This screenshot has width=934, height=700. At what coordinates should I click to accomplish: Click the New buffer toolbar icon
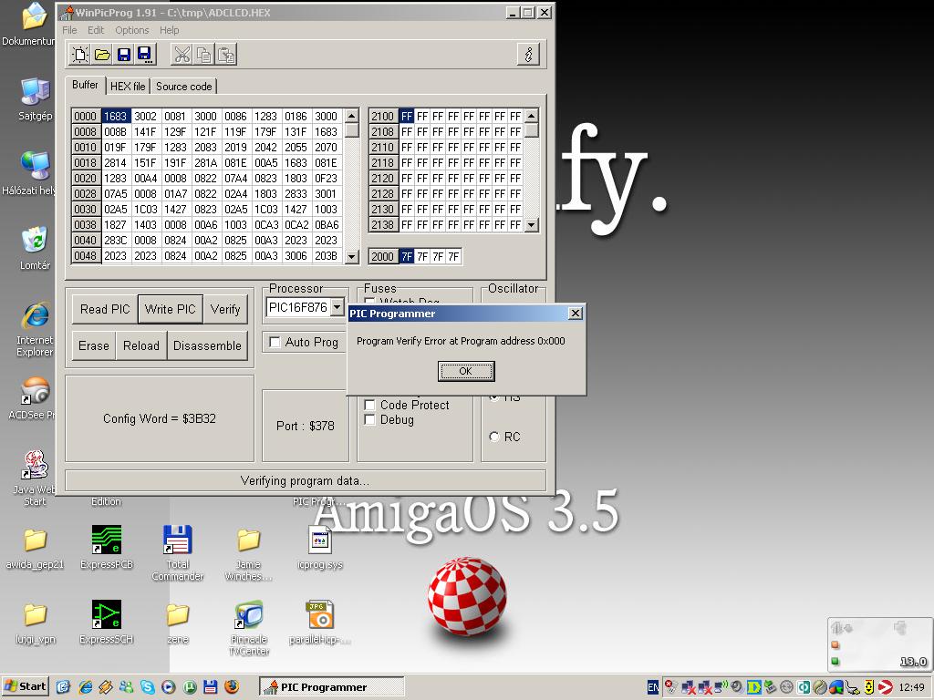(80, 55)
